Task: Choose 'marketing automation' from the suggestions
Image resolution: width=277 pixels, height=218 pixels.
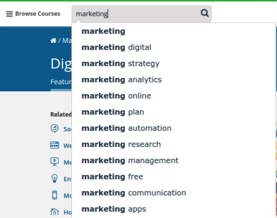Action: pos(126,128)
